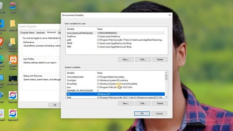Switch to Hardware tab in System Properties
233x131 pixels.
40,32
